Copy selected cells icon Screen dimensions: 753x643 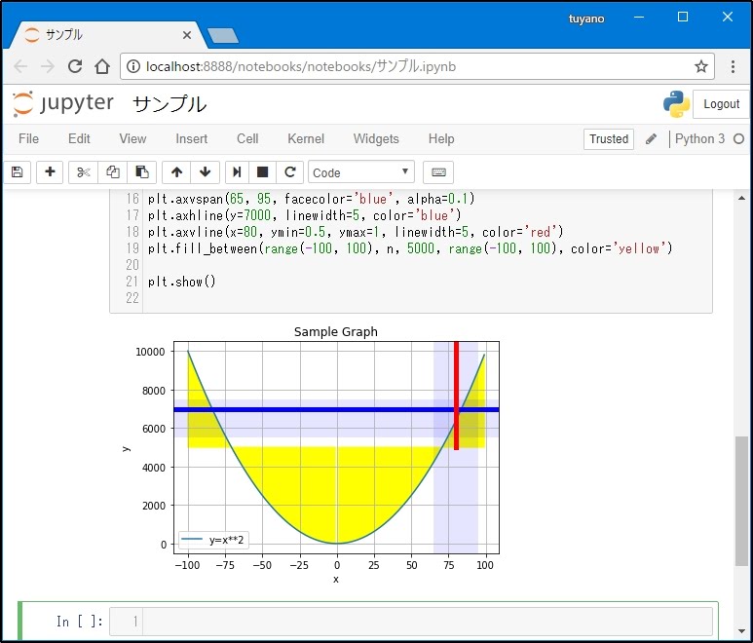point(113,172)
